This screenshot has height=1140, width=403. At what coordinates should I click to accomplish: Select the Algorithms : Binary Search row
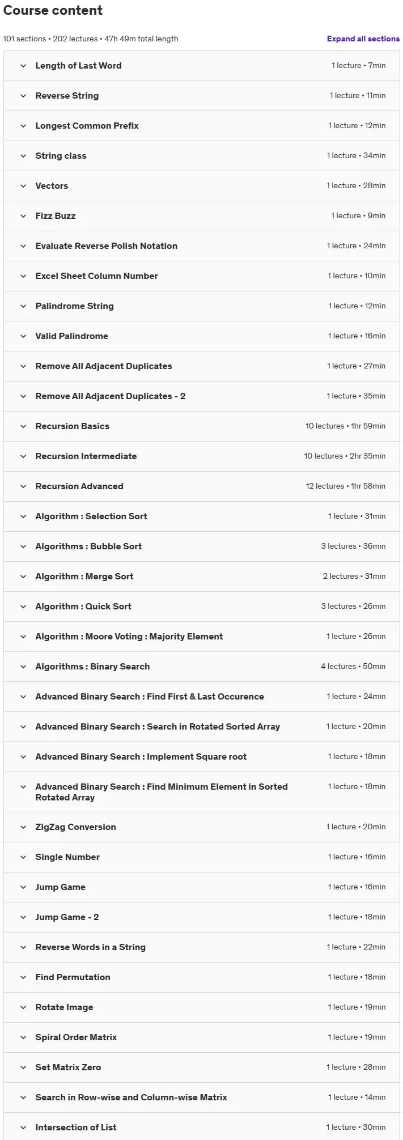point(202,667)
